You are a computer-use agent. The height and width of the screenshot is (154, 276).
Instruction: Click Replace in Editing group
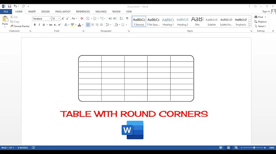[261, 21]
